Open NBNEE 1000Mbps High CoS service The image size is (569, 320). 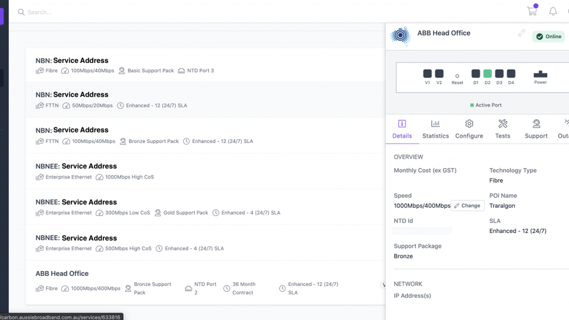(x=205, y=171)
